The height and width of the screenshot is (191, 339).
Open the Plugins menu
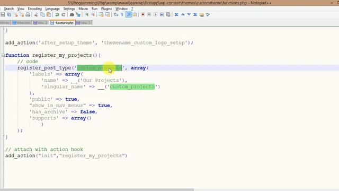pyautogui.click(x=106, y=8)
